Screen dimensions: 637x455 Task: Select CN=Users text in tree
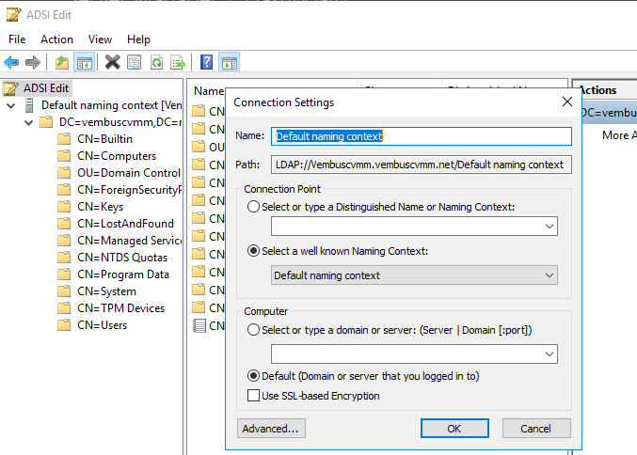tap(102, 325)
